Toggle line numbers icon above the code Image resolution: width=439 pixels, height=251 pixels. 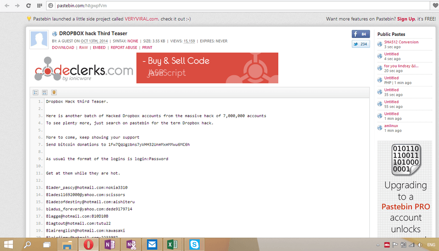tap(36, 92)
